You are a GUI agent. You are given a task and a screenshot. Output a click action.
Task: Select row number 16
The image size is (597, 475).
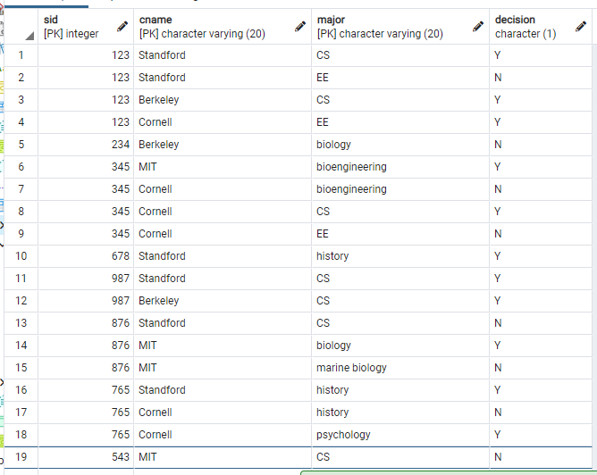[x=21, y=390]
